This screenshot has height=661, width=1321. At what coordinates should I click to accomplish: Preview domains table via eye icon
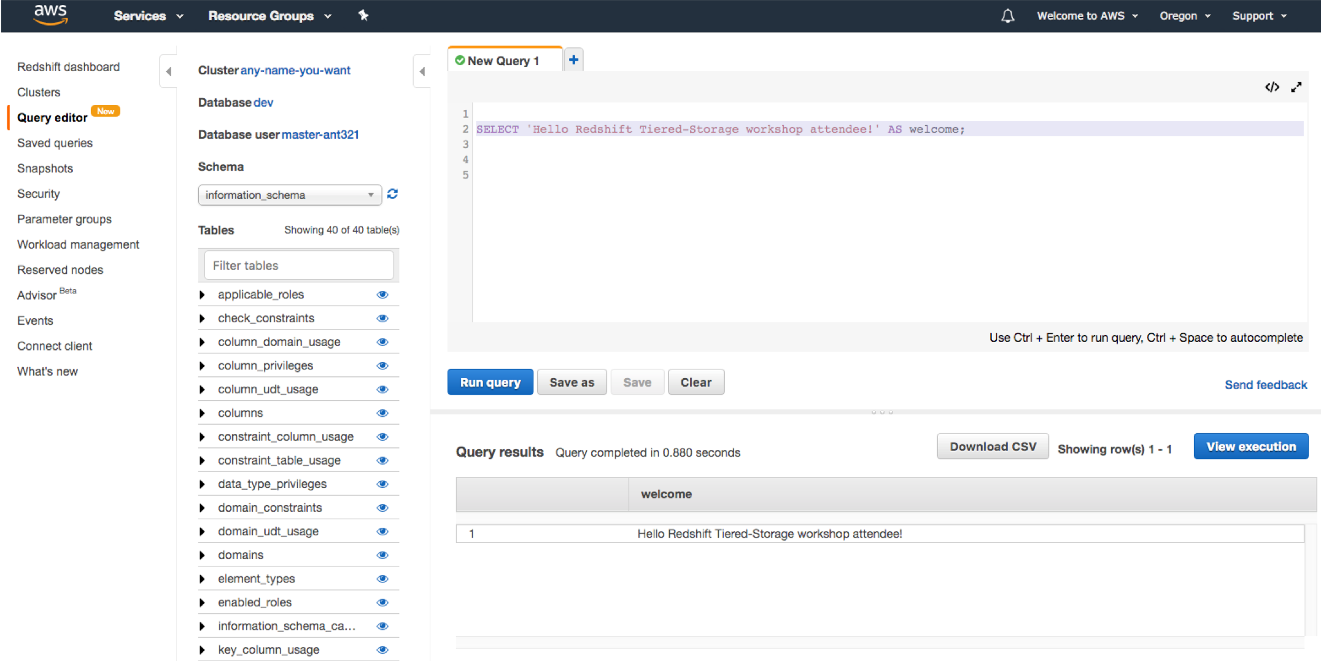tap(382, 555)
